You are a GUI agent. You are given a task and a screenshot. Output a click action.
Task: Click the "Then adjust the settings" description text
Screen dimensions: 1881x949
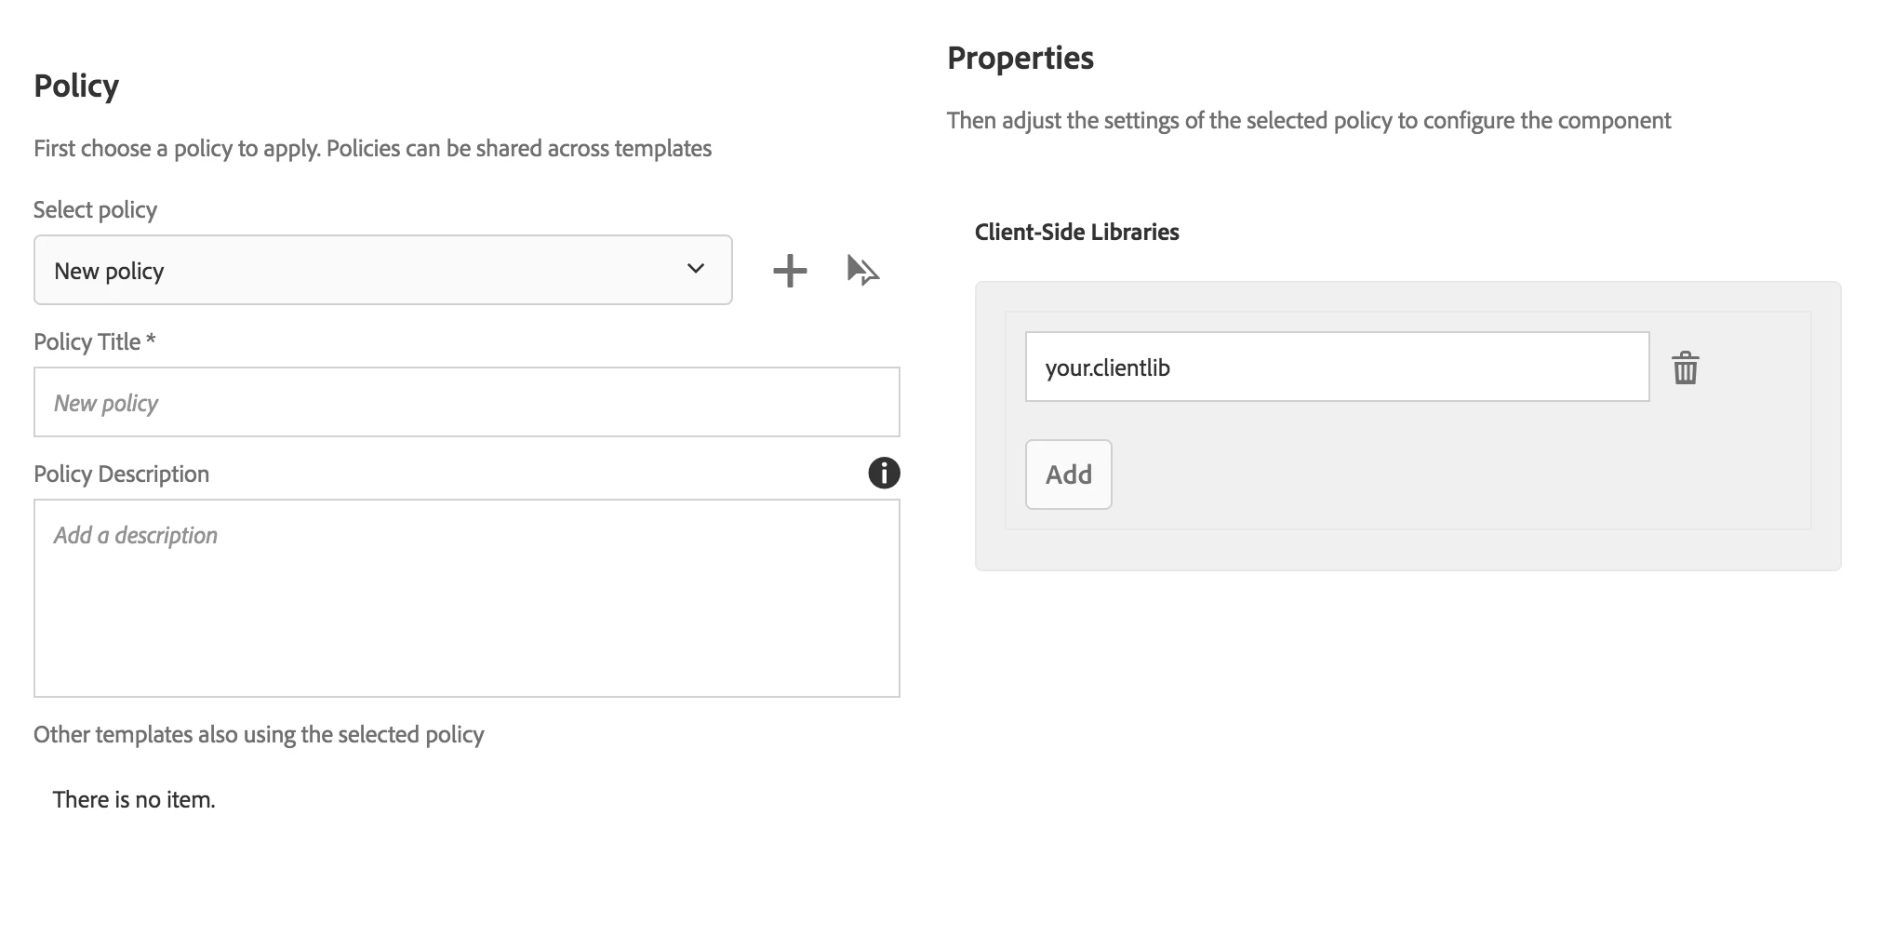click(1308, 120)
